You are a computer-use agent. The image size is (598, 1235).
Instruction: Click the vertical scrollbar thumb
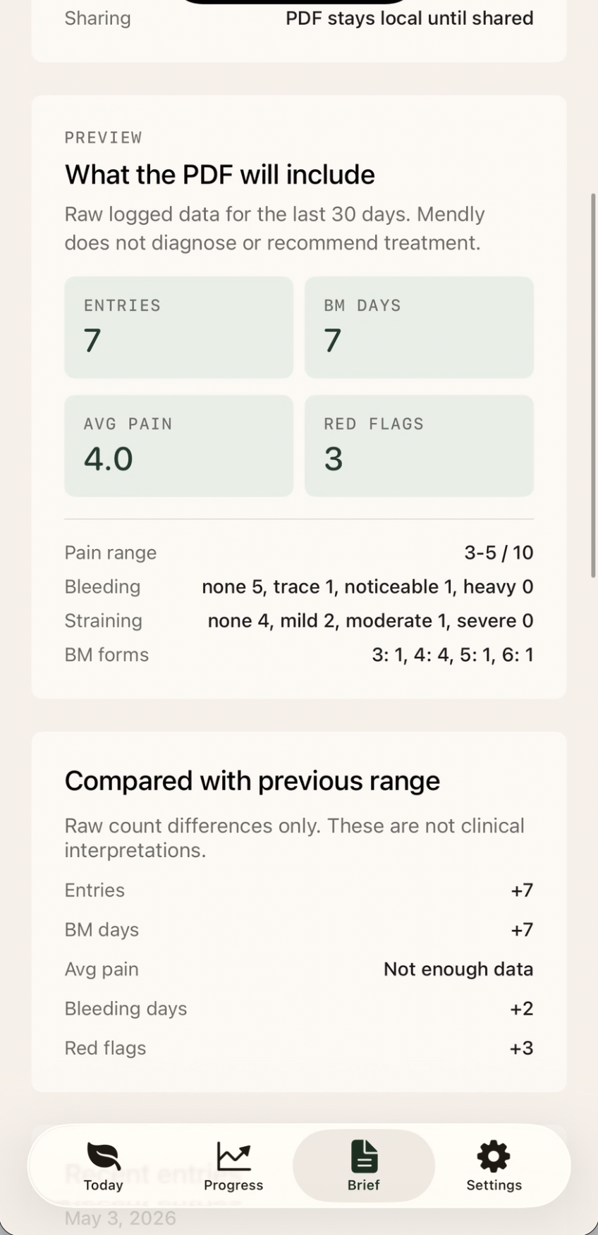[x=593, y=385]
